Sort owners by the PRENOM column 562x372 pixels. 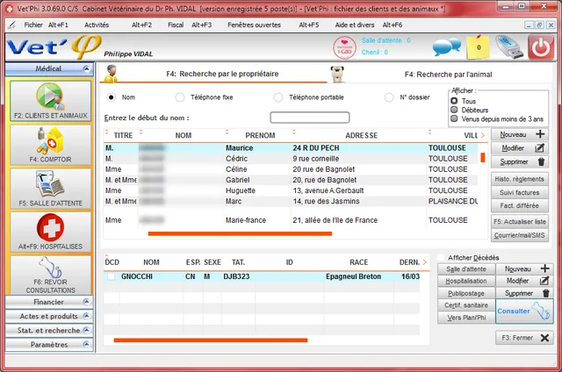pyautogui.click(x=260, y=135)
